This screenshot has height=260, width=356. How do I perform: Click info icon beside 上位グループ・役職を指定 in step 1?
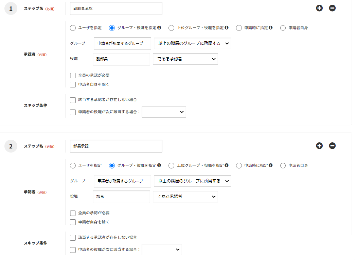[x=227, y=28]
